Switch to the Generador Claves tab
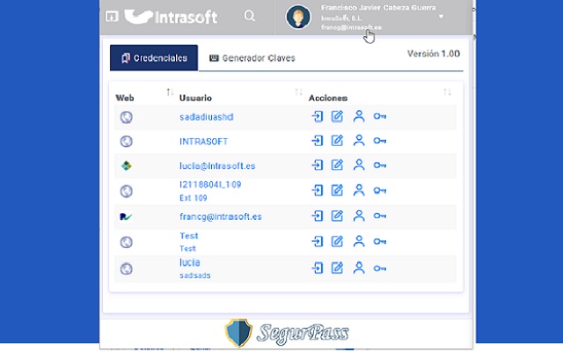 coord(252,58)
